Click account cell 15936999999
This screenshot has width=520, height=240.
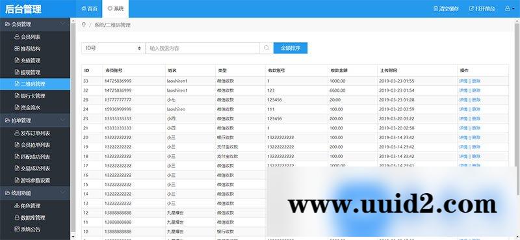(118, 109)
